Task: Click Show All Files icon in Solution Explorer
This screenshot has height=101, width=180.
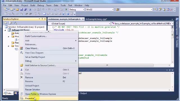Action: pyautogui.click(x=10, y=23)
